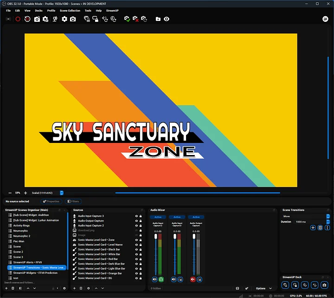Open the Scene Collection menu
Image resolution: width=334 pixels, height=298 pixels.
pyautogui.click(x=70, y=11)
